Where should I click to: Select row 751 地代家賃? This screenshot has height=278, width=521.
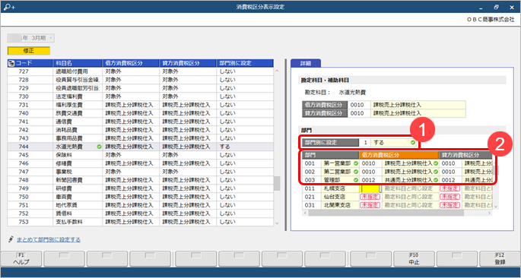click(140, 204)
